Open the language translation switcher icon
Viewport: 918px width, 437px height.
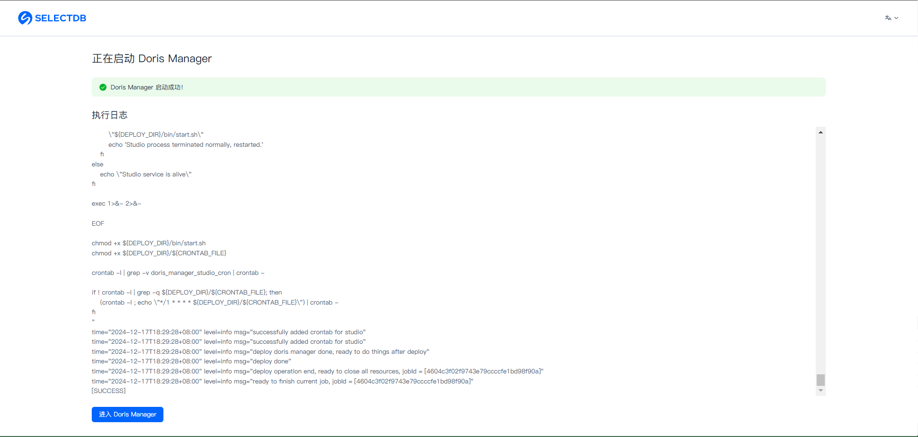click(x=887, y=18)
